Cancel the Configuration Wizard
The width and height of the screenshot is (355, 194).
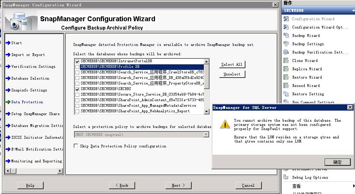pos(249,185)
